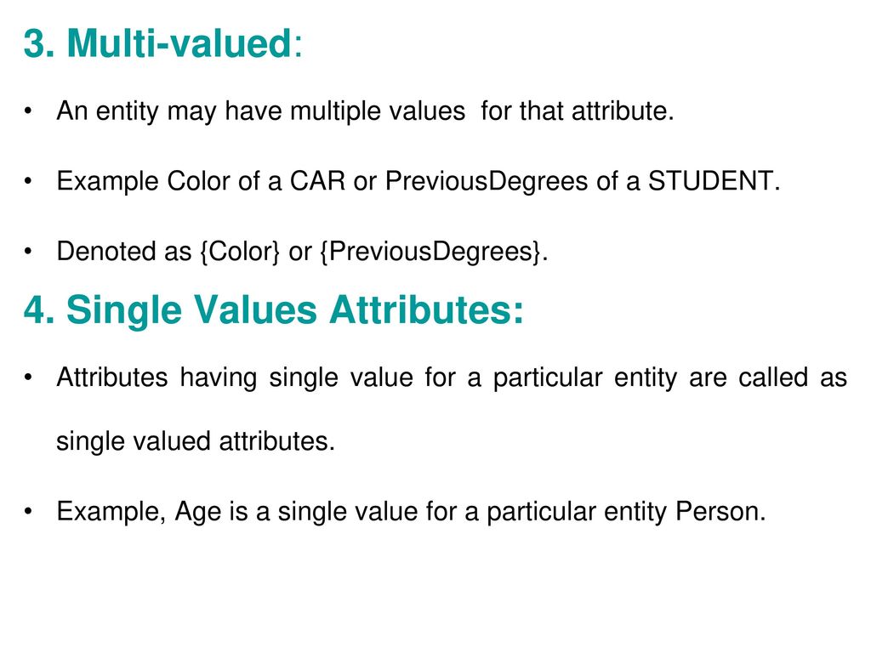Click the '4. Single Values Attributes' heading
This screenshot has width=871, height=653.
tap(273, 309)
